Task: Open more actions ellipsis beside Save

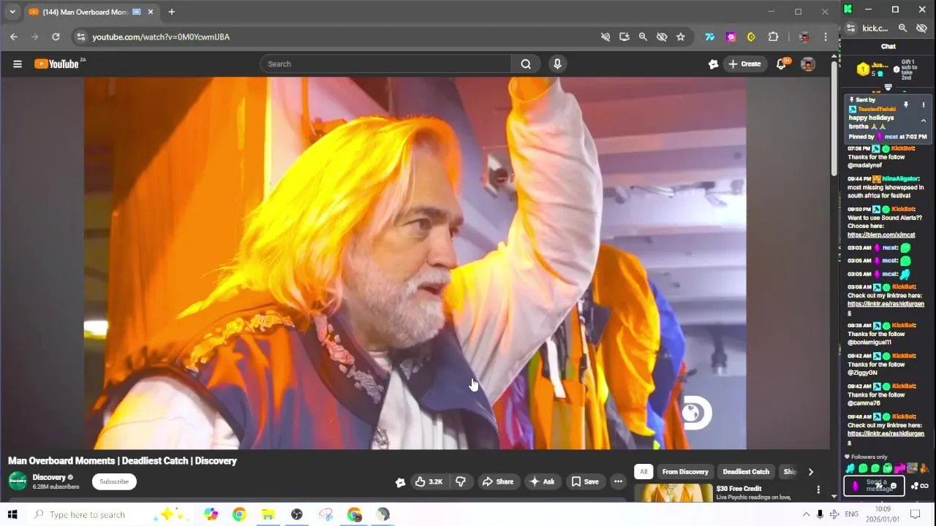Action: tap(618, 481)
